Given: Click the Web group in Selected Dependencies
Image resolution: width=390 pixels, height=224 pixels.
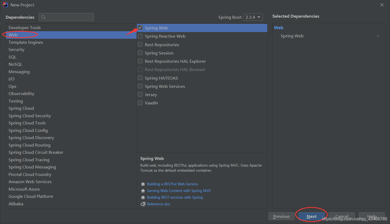Looking at the screenshot, I should tap(279, 27).
